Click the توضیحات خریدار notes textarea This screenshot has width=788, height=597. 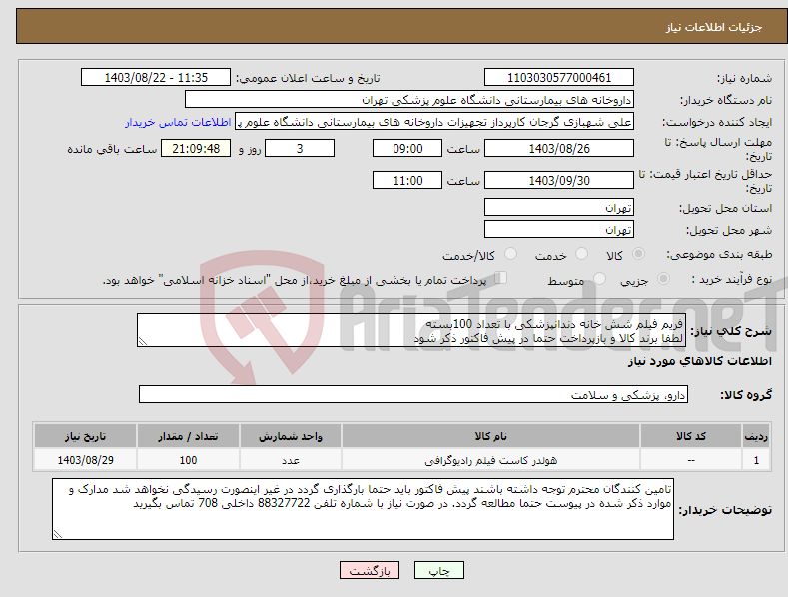coord(363,509)
